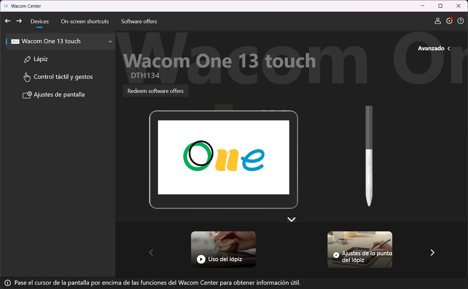Open the user account icon
This screenshot has width=468, height=289.
click(438, 21)
